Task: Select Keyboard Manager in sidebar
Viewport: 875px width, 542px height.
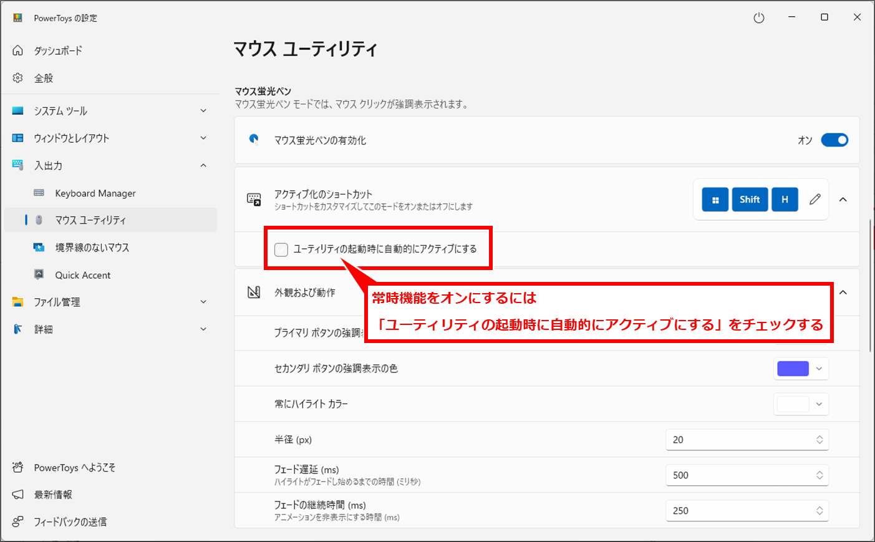Action: click(x=110, y=193)
